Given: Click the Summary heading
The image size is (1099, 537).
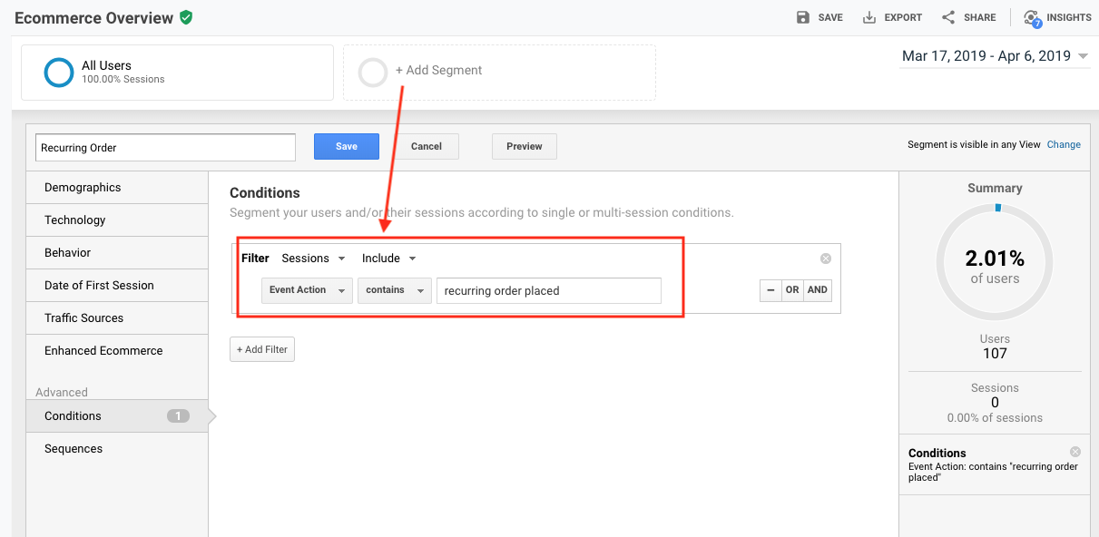Looking at the screenshot, I should 995,188.
